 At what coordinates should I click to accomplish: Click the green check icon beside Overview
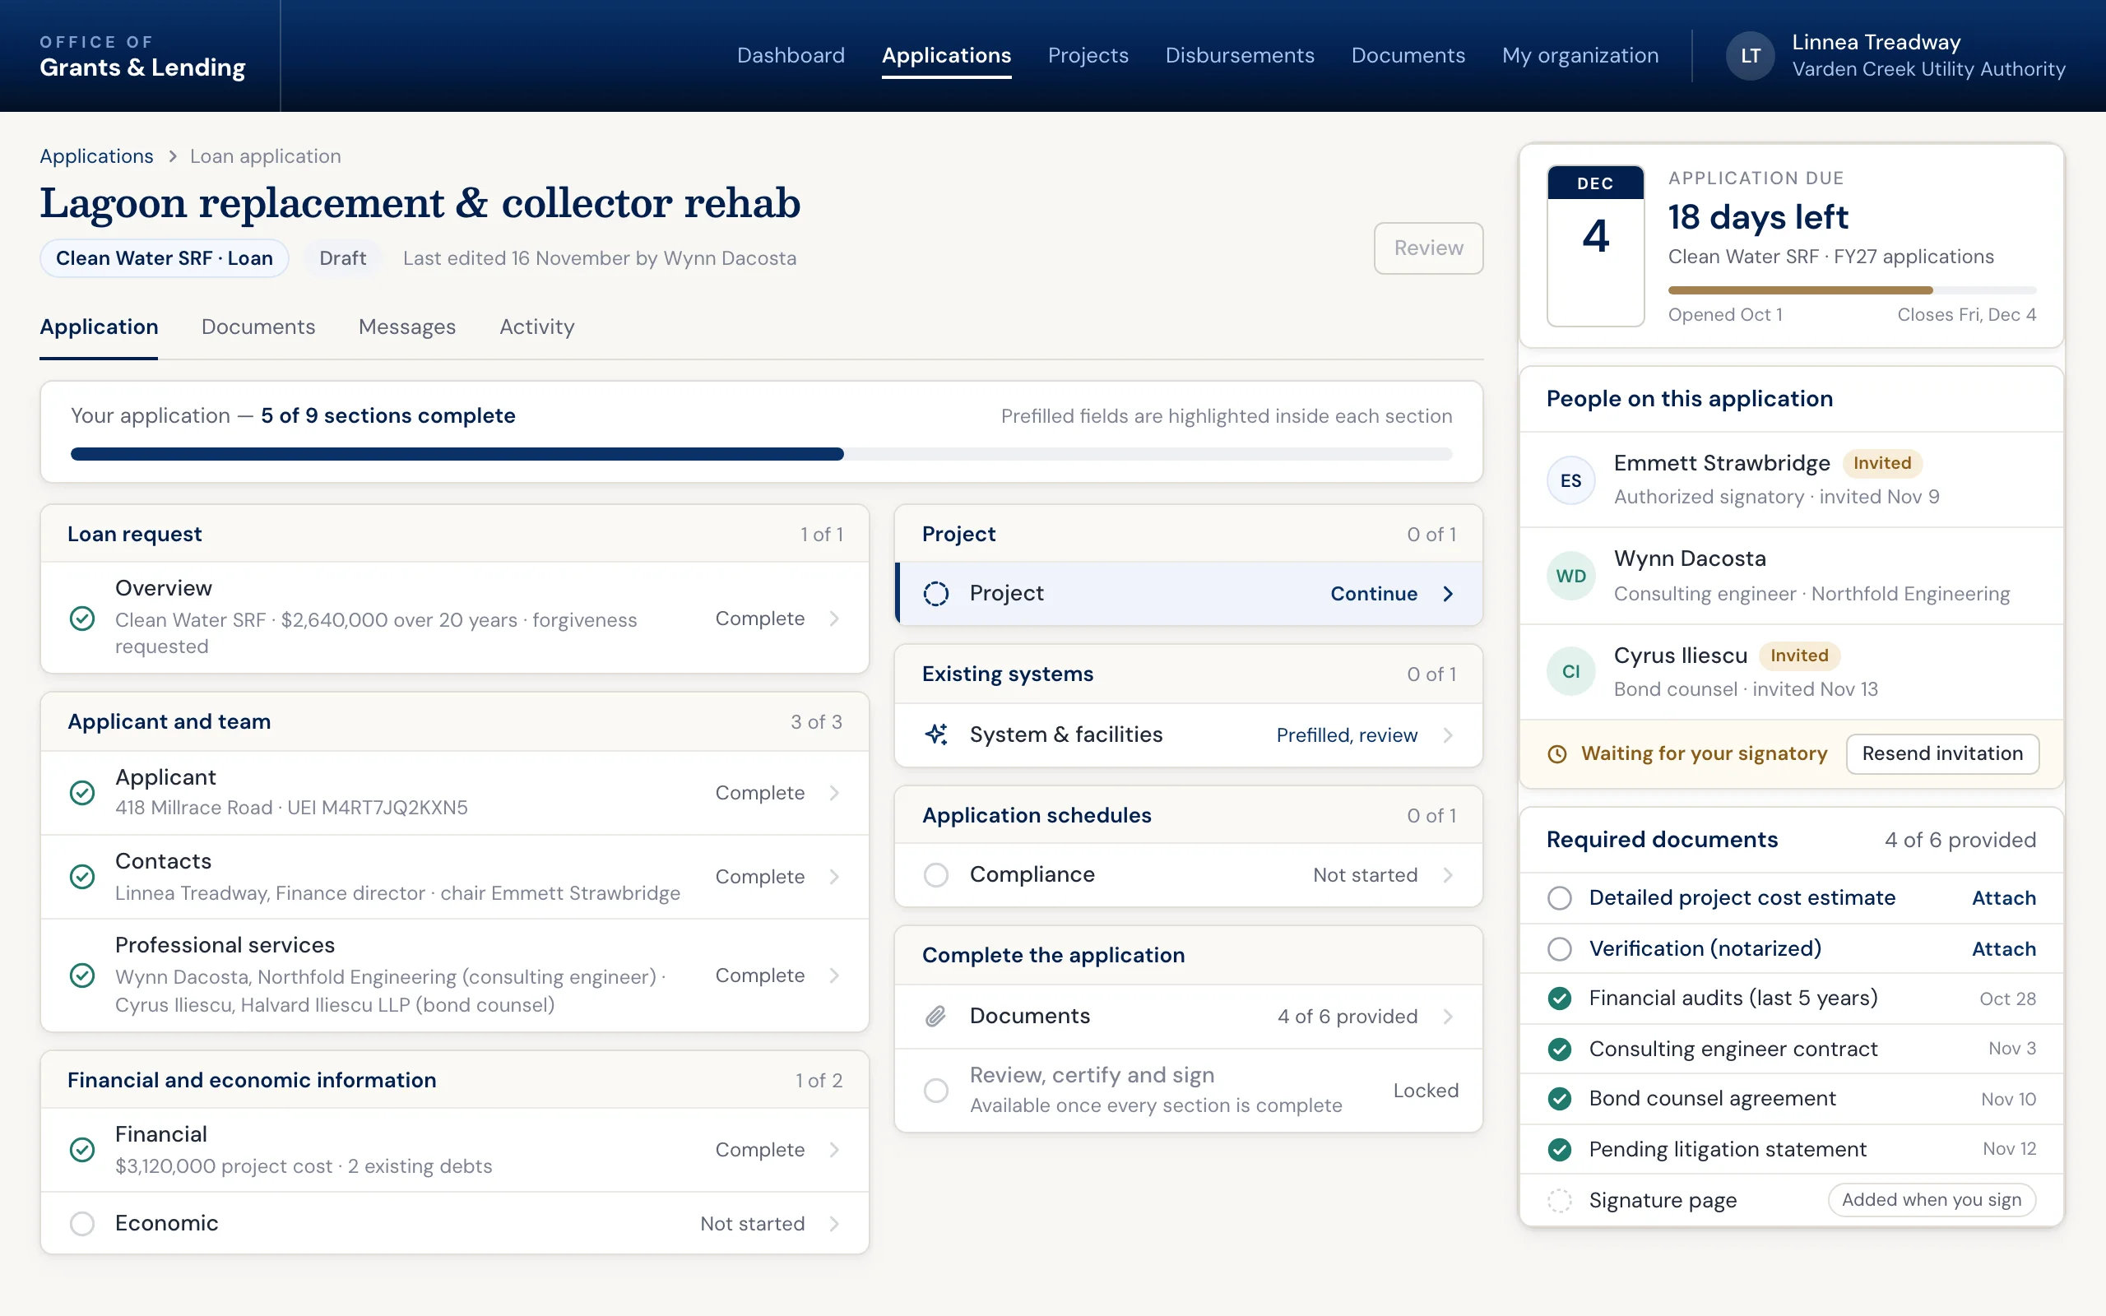point(81,618)
